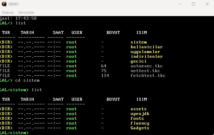This screenshot has height=135, width=214.
Task: Click '<DIR>' type in the kullanicilar row
Action: click(6, 47)
